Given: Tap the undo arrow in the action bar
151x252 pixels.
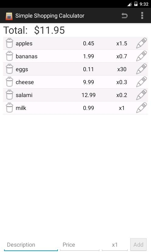Looking at the screenshot, I should (x=124, y=15).
